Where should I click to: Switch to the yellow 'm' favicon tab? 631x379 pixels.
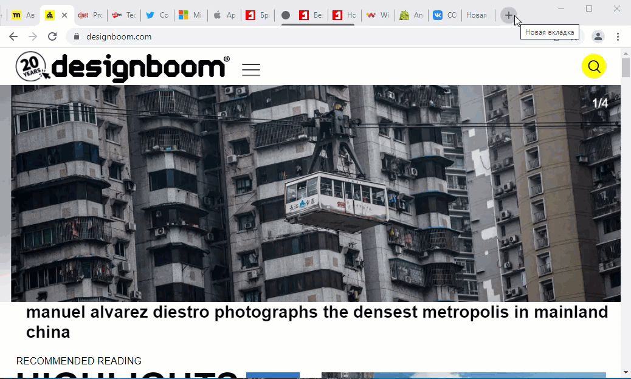point(23,15)
